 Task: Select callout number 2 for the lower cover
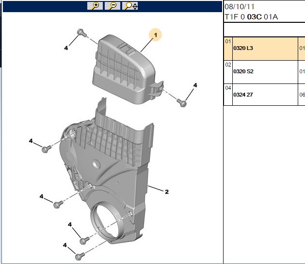(x=167, y=192)
